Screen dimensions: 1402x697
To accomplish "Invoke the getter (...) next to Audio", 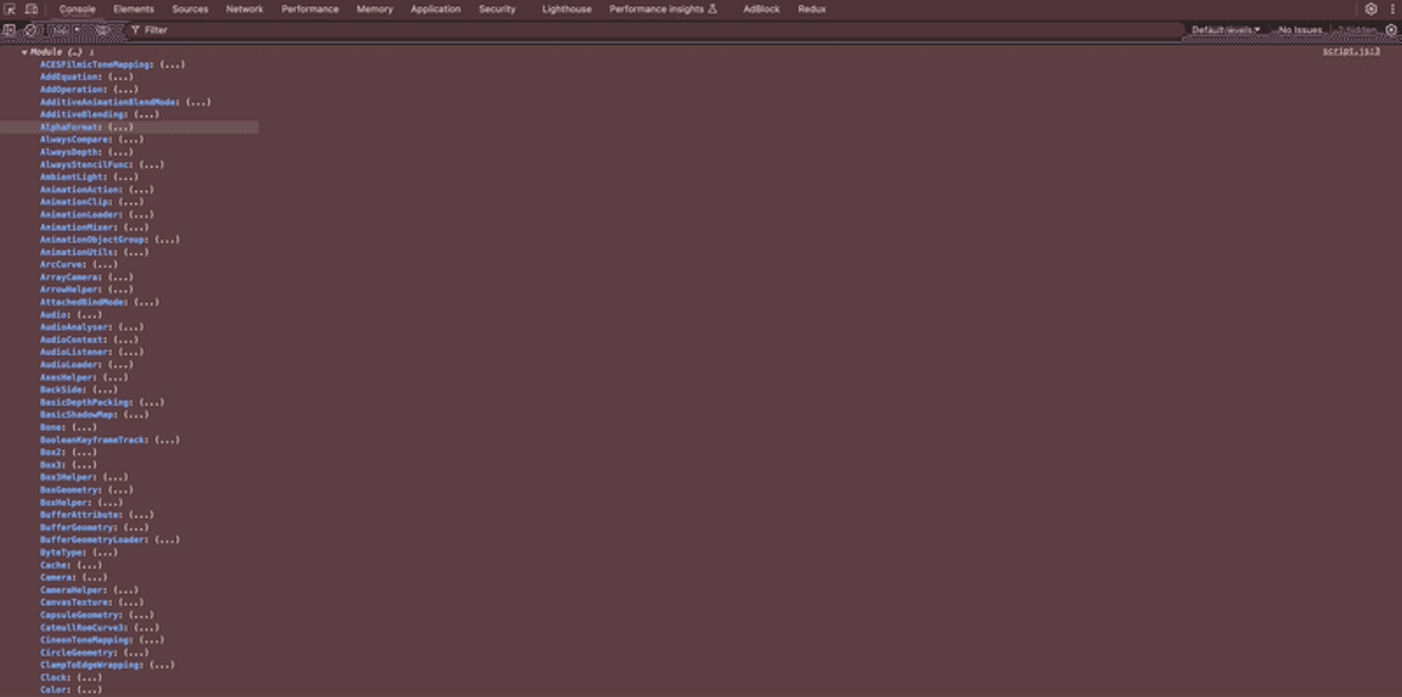I will coord(89,315).
